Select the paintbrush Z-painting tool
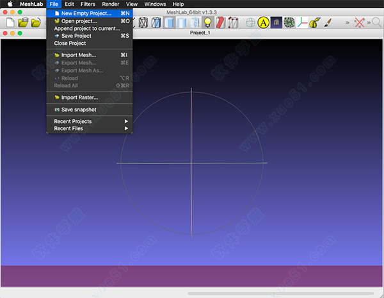The height and width of the screenshot is (298, 384). click(x=328, y=22)
